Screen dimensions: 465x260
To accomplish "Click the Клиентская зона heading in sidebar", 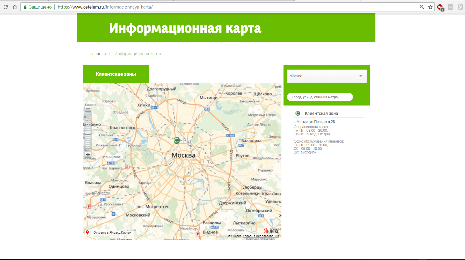I will tap(321, 113).
